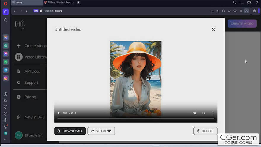Switch to AI Based Content Repurposing tab
The height and width of the screenshot is (147, 261).
59,2
